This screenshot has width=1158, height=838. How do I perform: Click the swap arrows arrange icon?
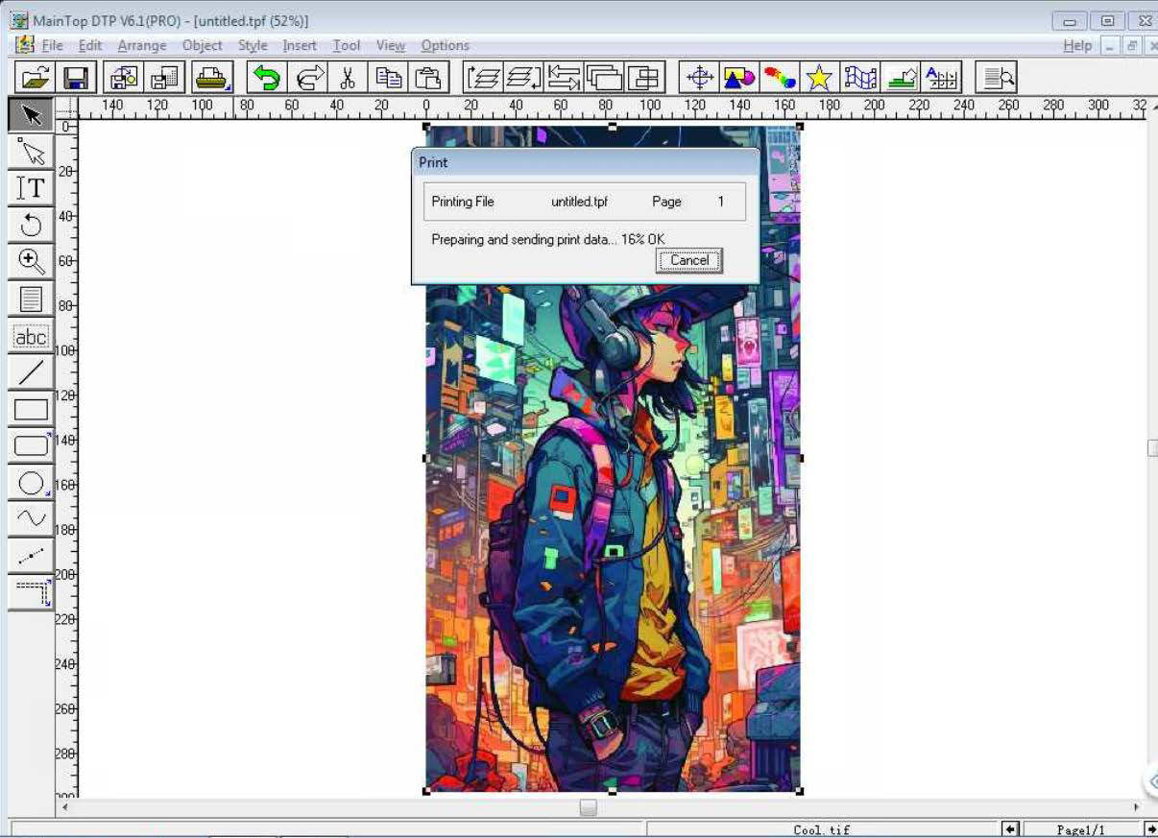pyautogui.click(x=565, y=77)
